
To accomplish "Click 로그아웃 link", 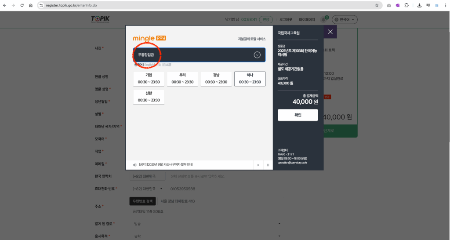I will click(286, 19).
